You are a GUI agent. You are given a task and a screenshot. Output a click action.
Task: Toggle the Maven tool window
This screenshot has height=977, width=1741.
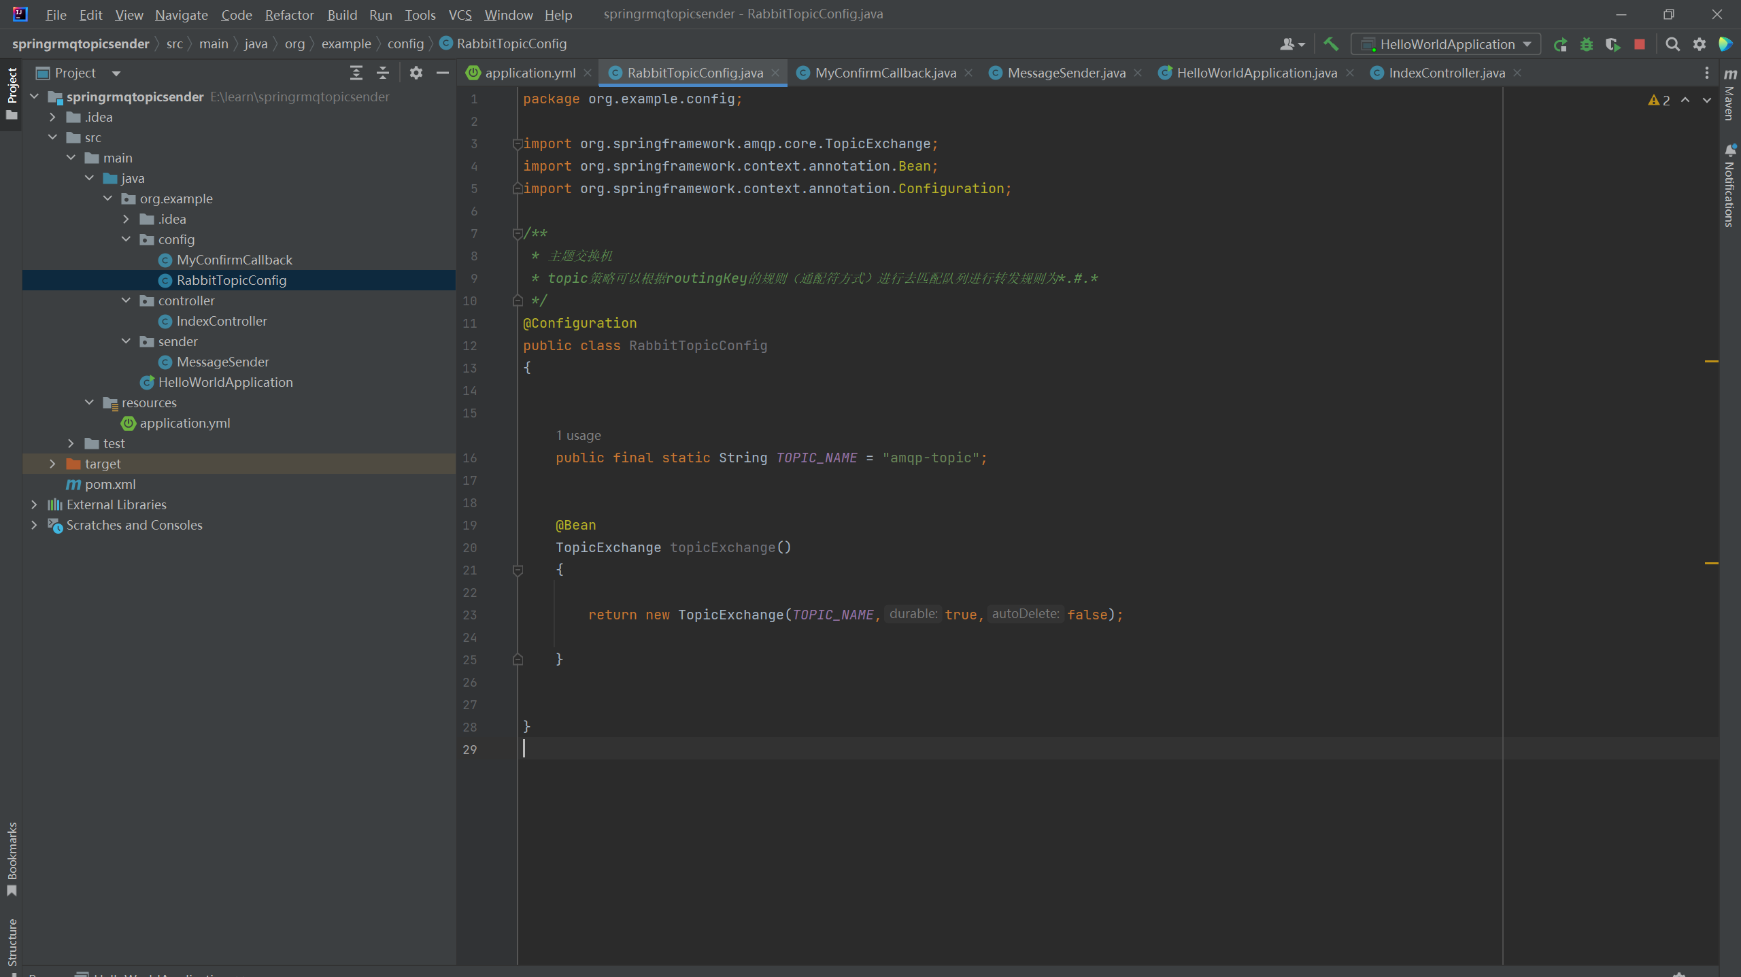point(1730,95)
